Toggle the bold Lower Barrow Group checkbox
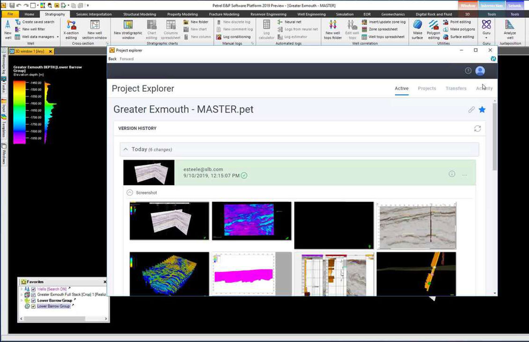The image size is (529, 342). click(x=33, y=300)
